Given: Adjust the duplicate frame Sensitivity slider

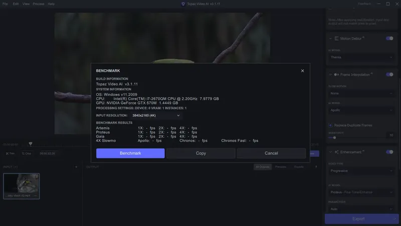Looking at the screenshot, I should coord(334,138).
